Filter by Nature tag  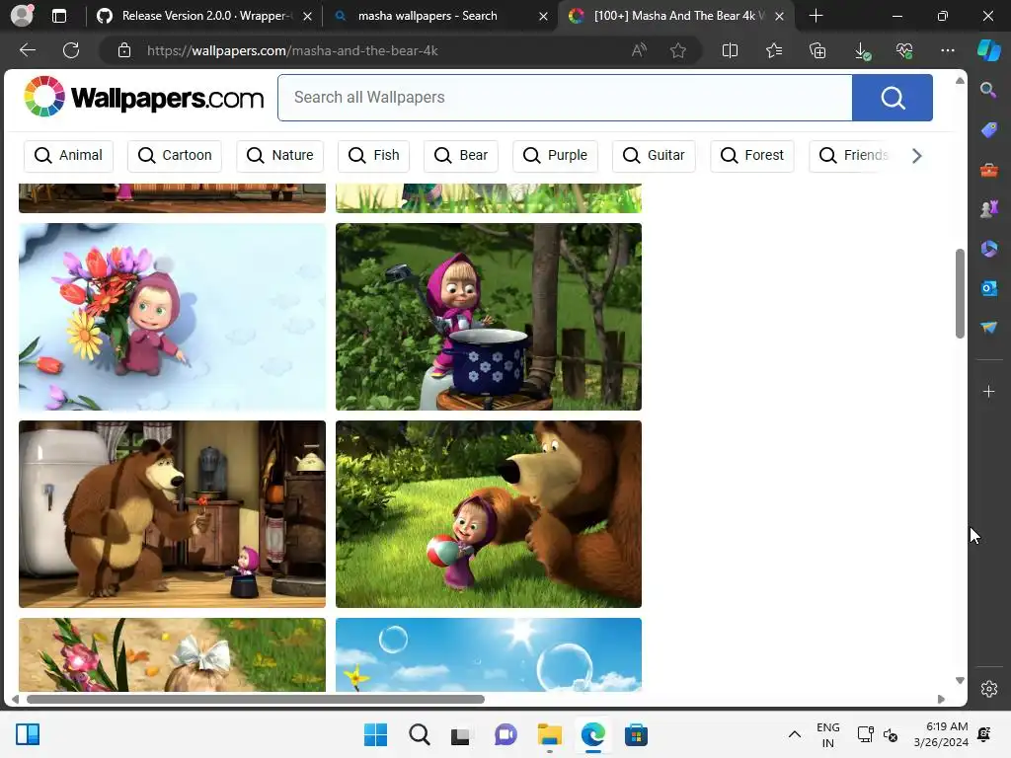click(x=279, y=155)
